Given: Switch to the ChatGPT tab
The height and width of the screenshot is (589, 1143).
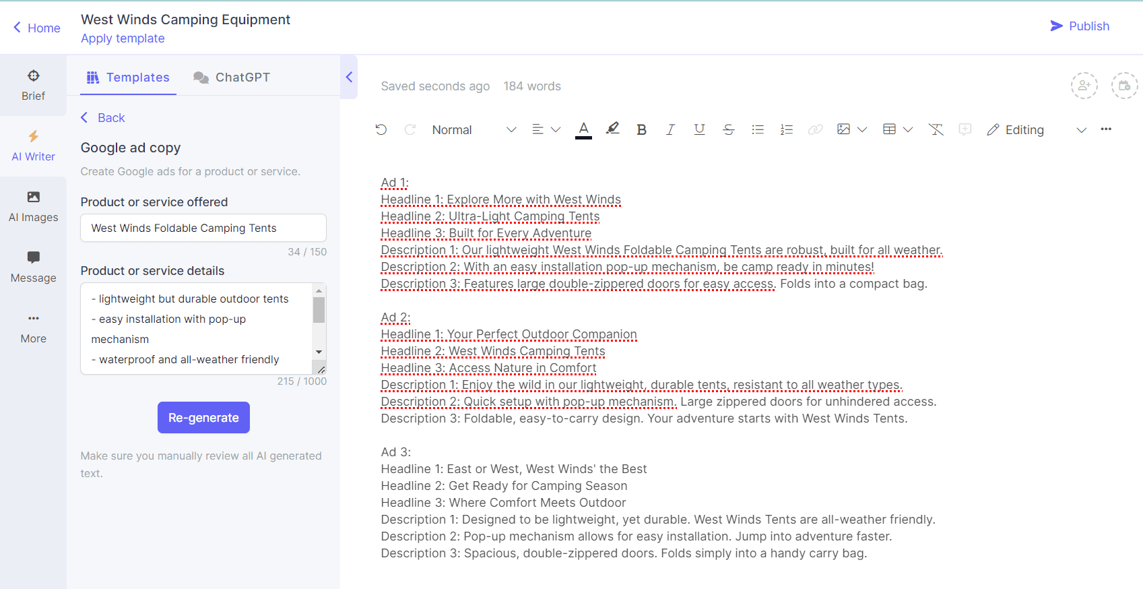Looking at the screenshot, I should [x=232, y=77].
